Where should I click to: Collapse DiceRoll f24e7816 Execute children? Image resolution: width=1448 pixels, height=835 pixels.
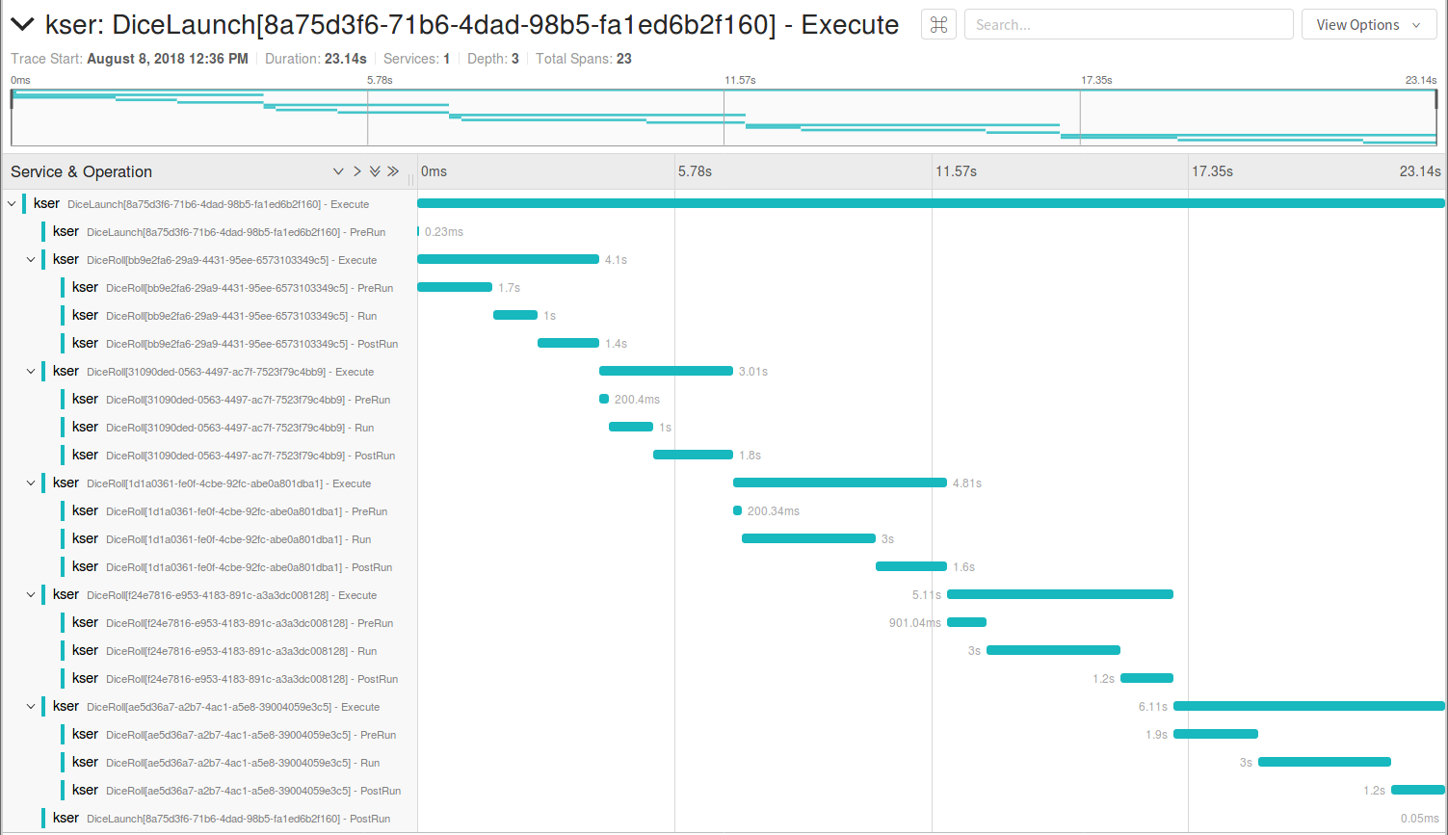pyautogui.click(x=31, y=595)
